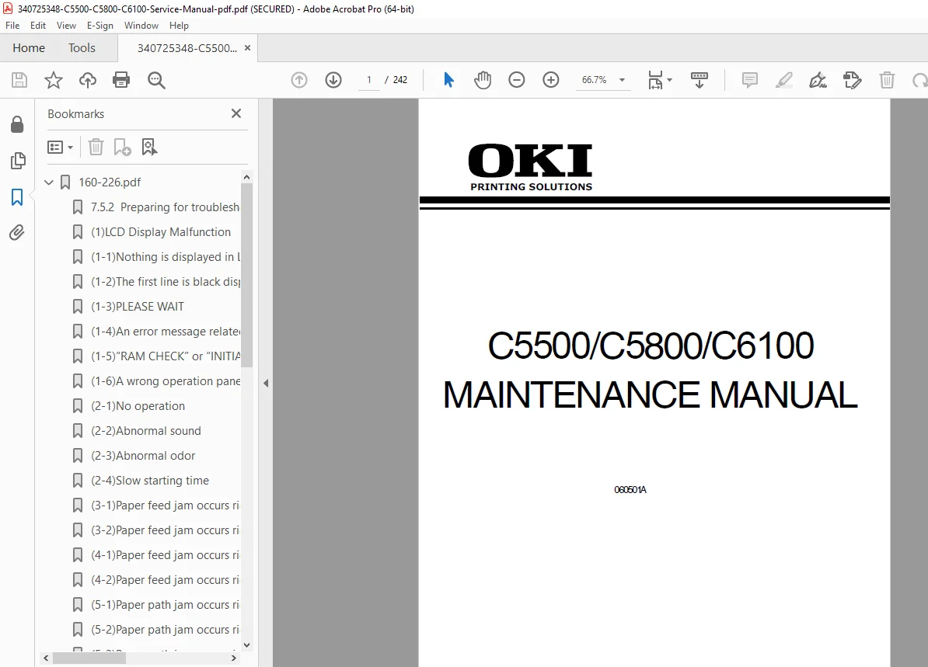Close the Bookmarks panel
The width and height of the screenshot is (928, 667).
point(236,113)
